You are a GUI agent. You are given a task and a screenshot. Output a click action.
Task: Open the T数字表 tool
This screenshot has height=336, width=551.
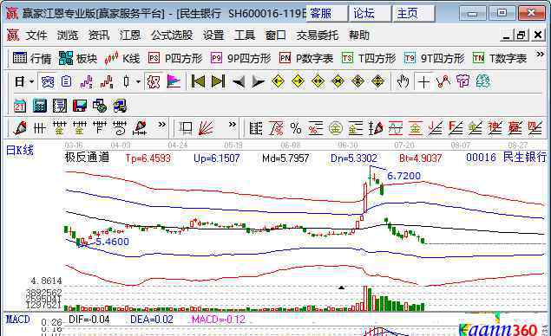(500, 58)
